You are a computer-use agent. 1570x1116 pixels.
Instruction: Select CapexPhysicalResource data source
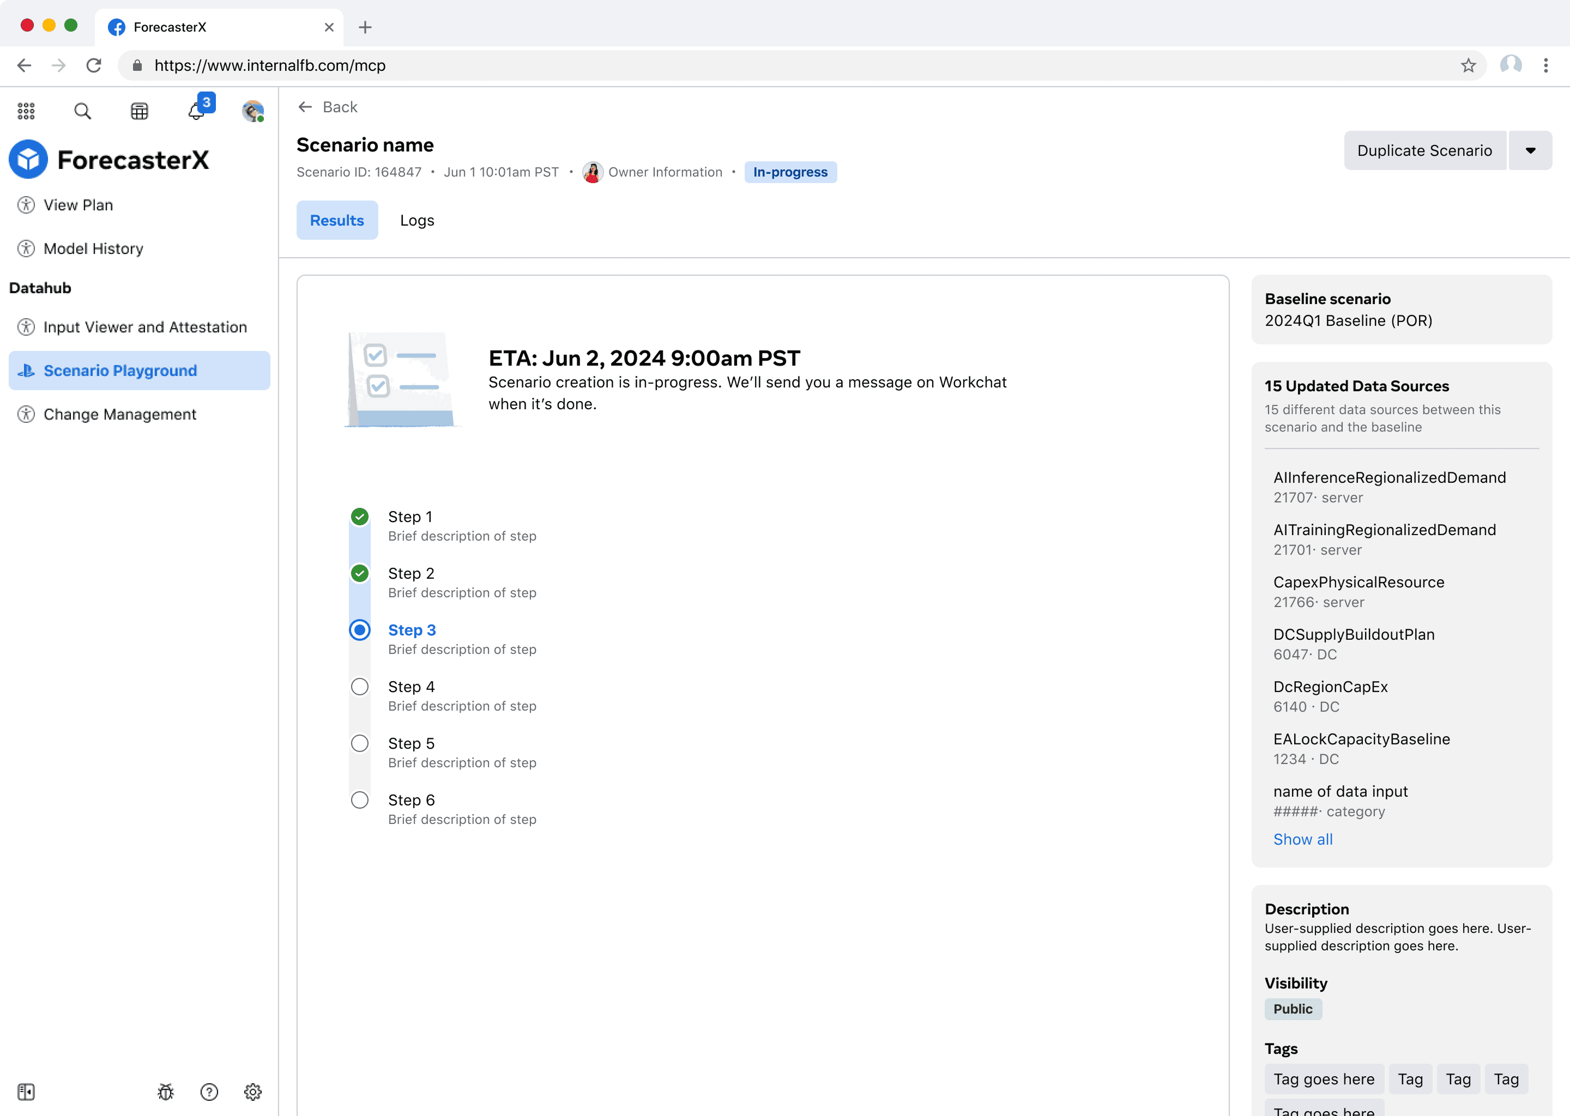point(1358,591)
